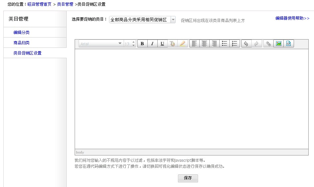Redo the last edit
The height and width of the screenshot is (187, 314).
pos(256,44)
